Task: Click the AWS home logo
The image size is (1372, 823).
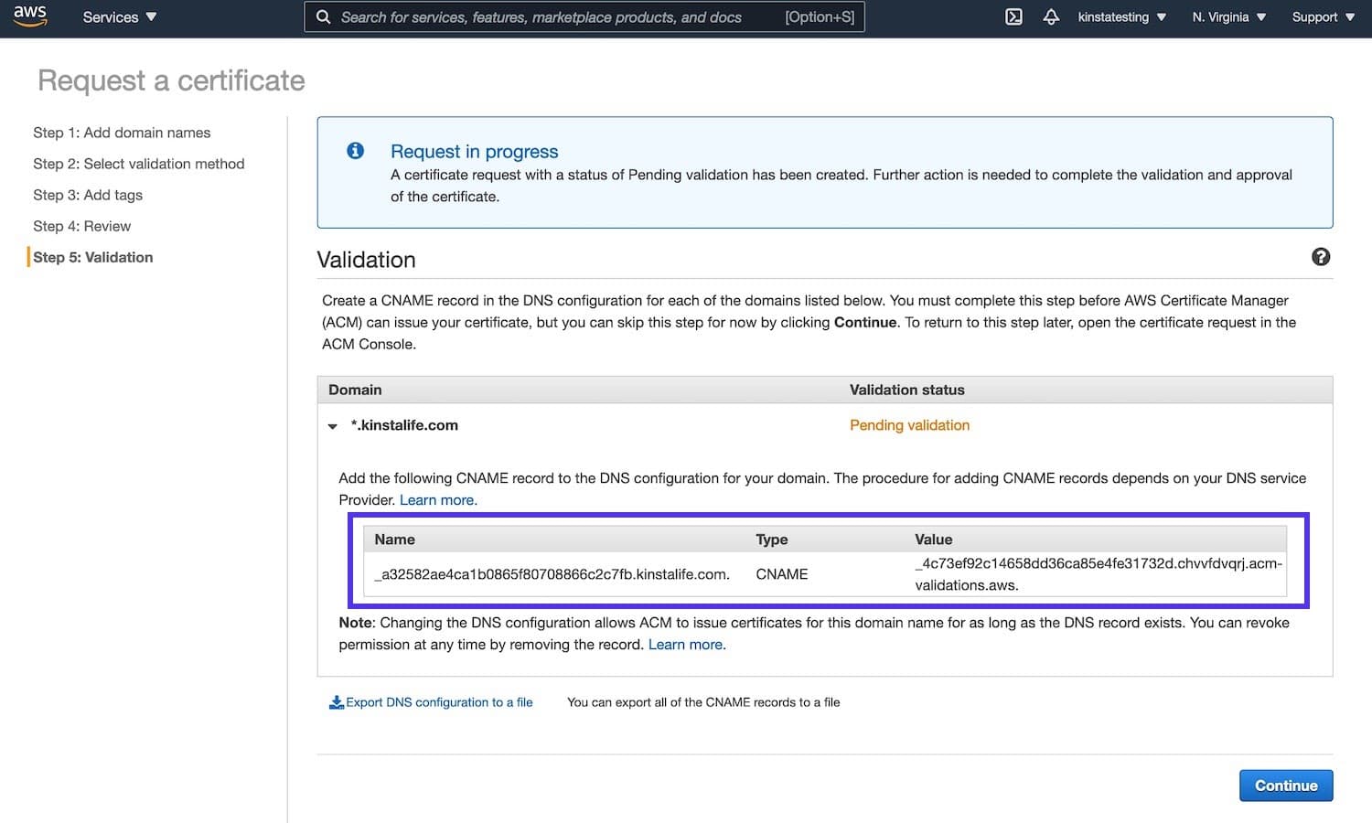Action: point(30,16)
